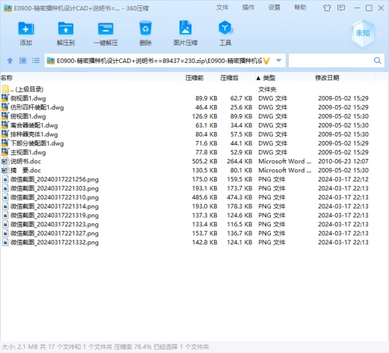The width and height of the screenshot is (389, 353).
Task: Select 微信截图_20240317221303.png file name
Action: [x=55, y=188]
